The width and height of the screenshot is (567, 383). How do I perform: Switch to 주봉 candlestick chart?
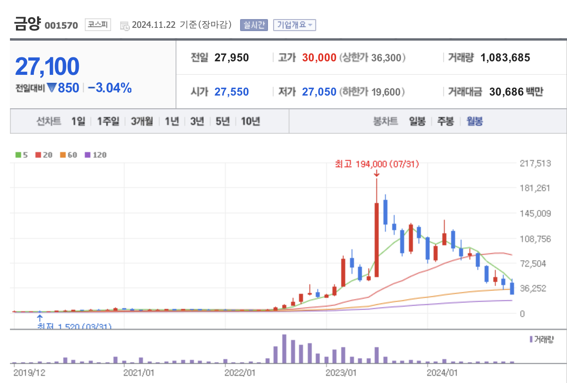tap(446, 121)
